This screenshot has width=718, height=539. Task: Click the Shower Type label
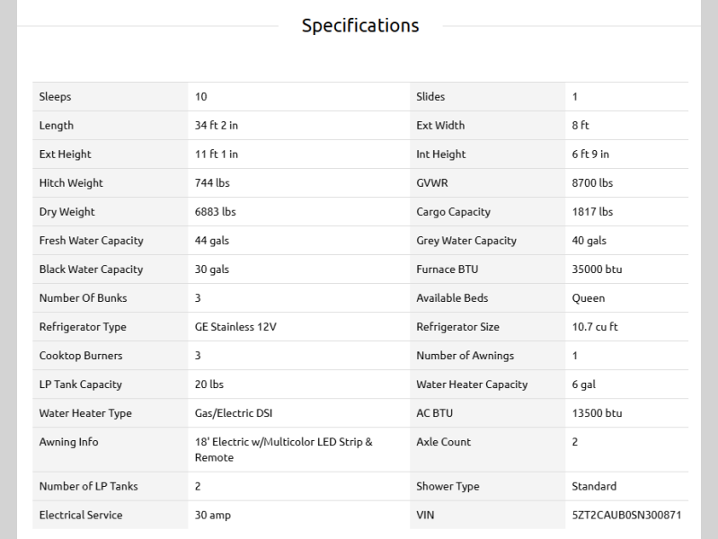click(x=448, y=487)
